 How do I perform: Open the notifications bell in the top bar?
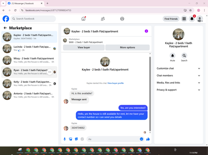(192, 19)
